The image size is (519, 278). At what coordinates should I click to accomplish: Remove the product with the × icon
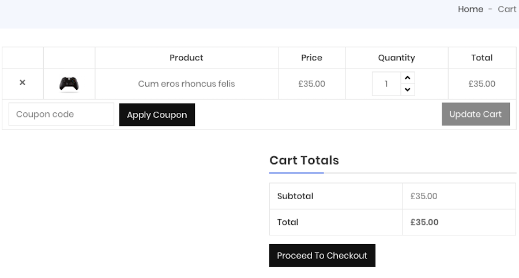point(22,83)
